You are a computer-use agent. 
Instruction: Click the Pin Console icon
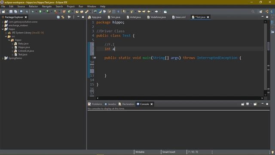[243, 104]
